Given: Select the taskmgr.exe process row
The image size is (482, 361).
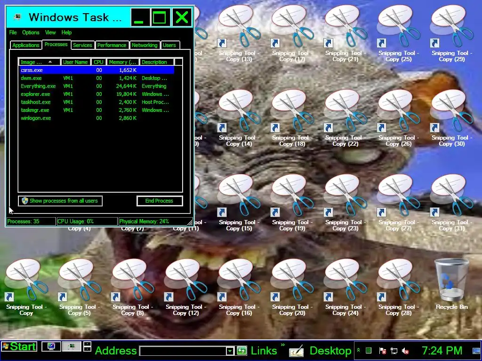Looking at the screenshot, I should [97, 110].
